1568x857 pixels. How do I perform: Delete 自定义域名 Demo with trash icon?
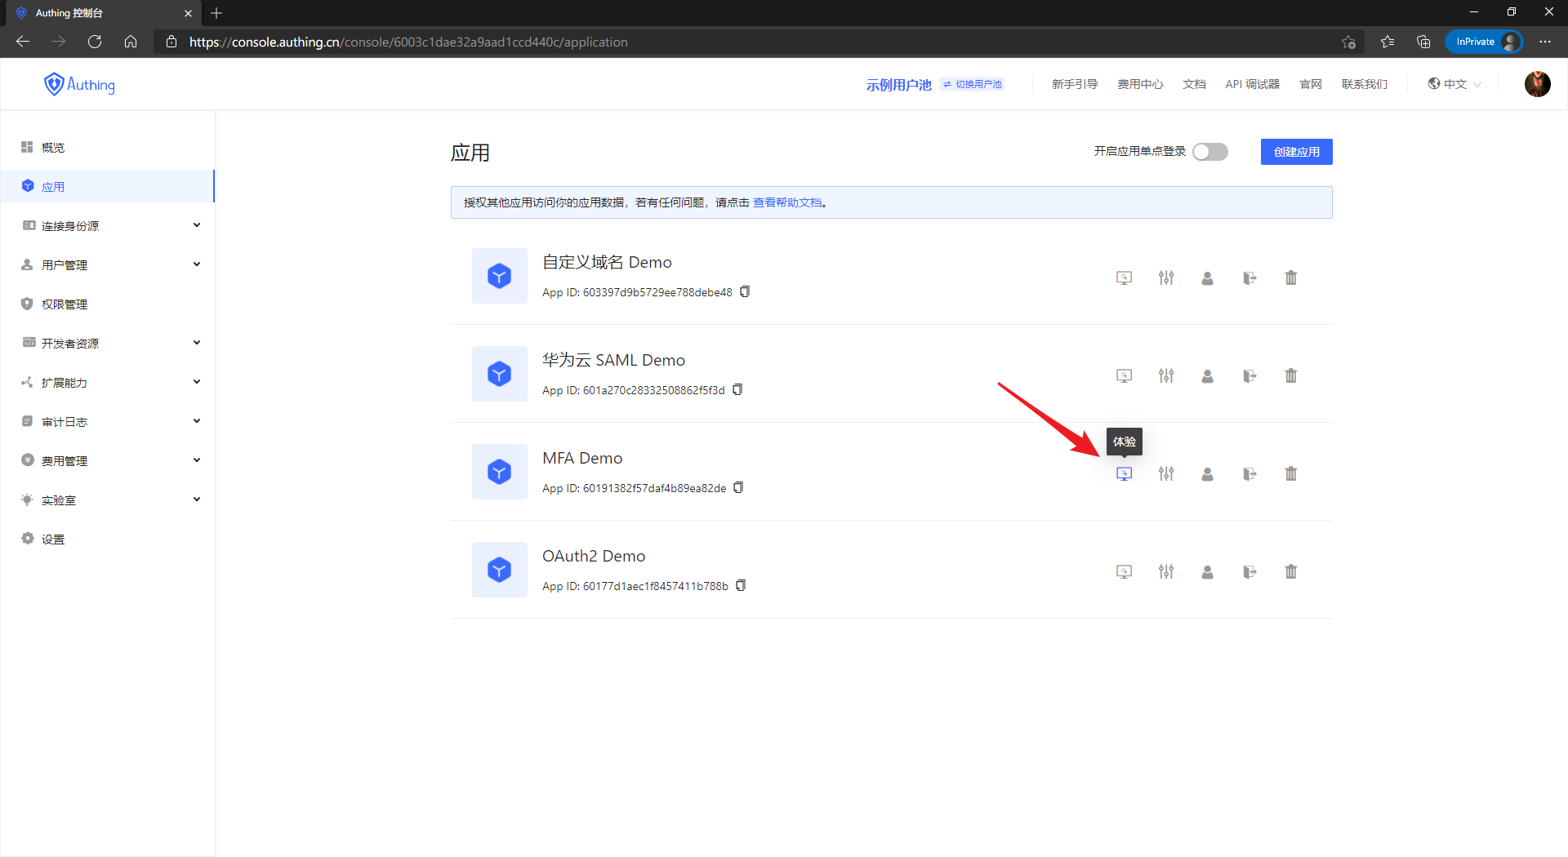point(1291,278)
